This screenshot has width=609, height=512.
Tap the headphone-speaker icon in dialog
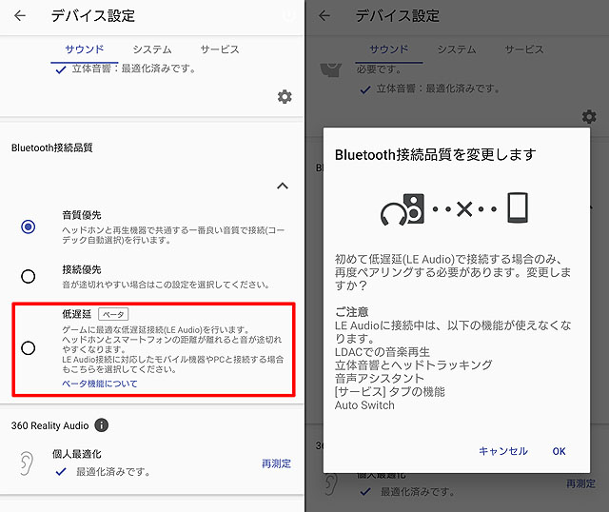point(403,209)
